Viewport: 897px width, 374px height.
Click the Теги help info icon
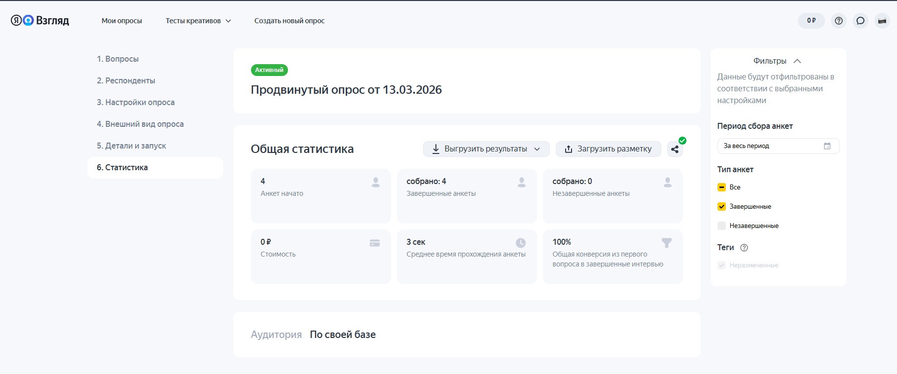pyautogui.click(x=744, y=248)
